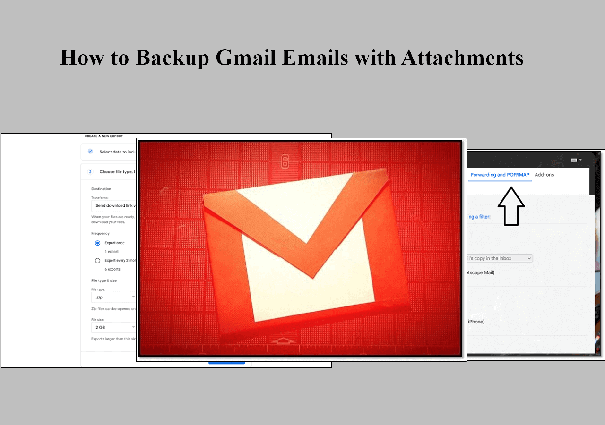The image size is (605, 425).
Task: Switch to Forwarding and POP/IMAP tab
Action: (x=500, y=175)
